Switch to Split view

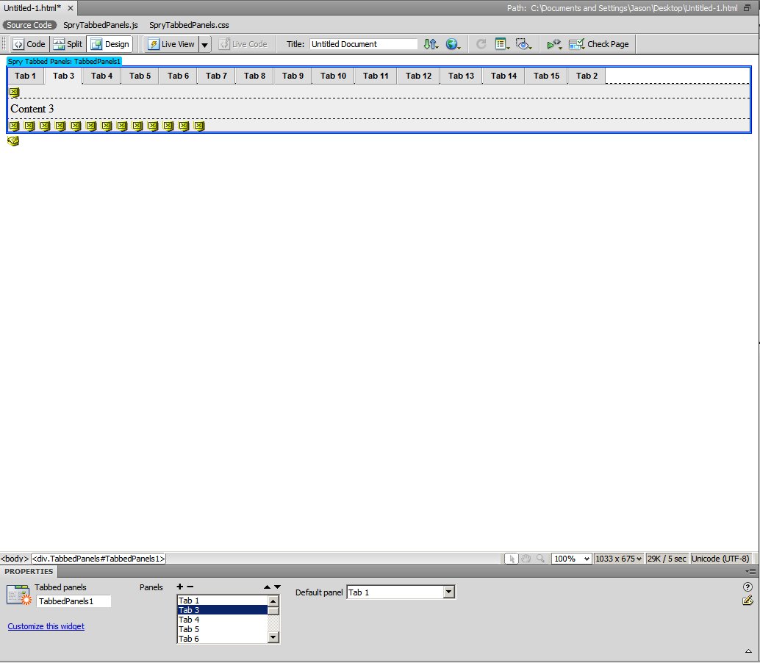(x=68, y=44)
